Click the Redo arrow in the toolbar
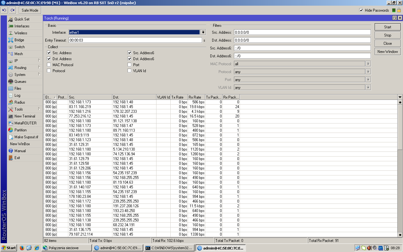 pyautogui.click(x=13, y=10)
